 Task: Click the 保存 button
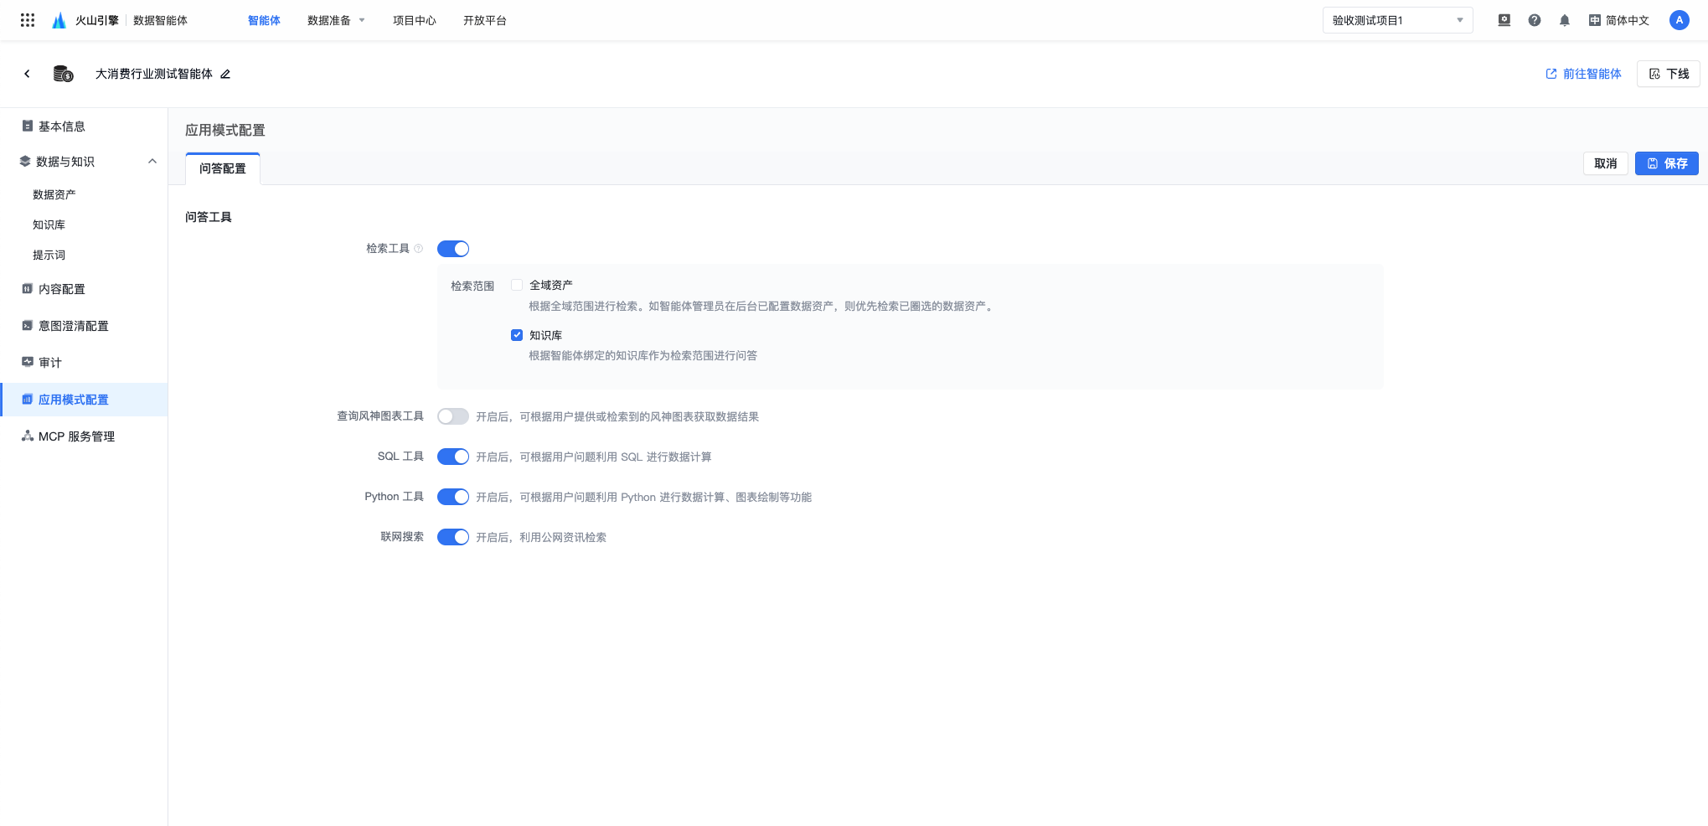pos(1667,163)
